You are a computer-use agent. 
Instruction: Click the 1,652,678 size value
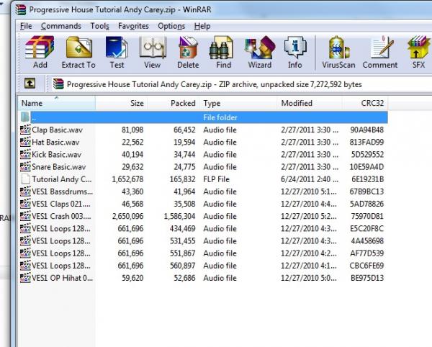(127, 179)
